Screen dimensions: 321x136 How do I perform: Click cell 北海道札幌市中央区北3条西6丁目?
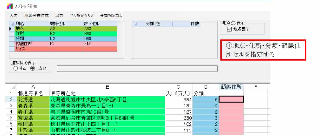click(107, 100)
